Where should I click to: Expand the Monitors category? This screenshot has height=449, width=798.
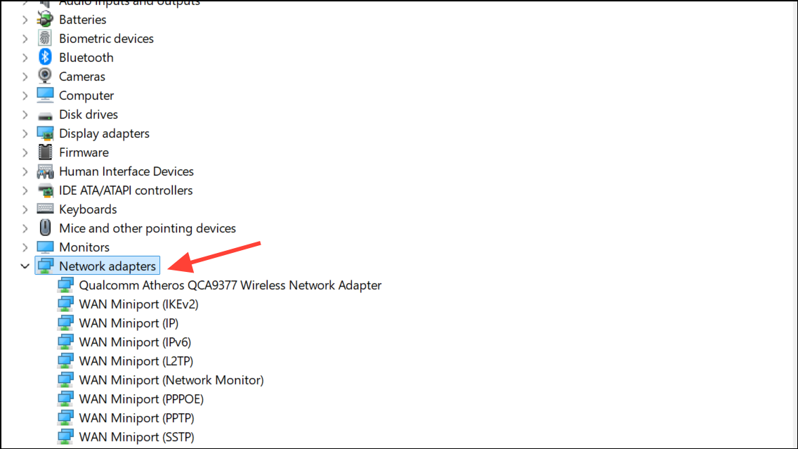25,247
